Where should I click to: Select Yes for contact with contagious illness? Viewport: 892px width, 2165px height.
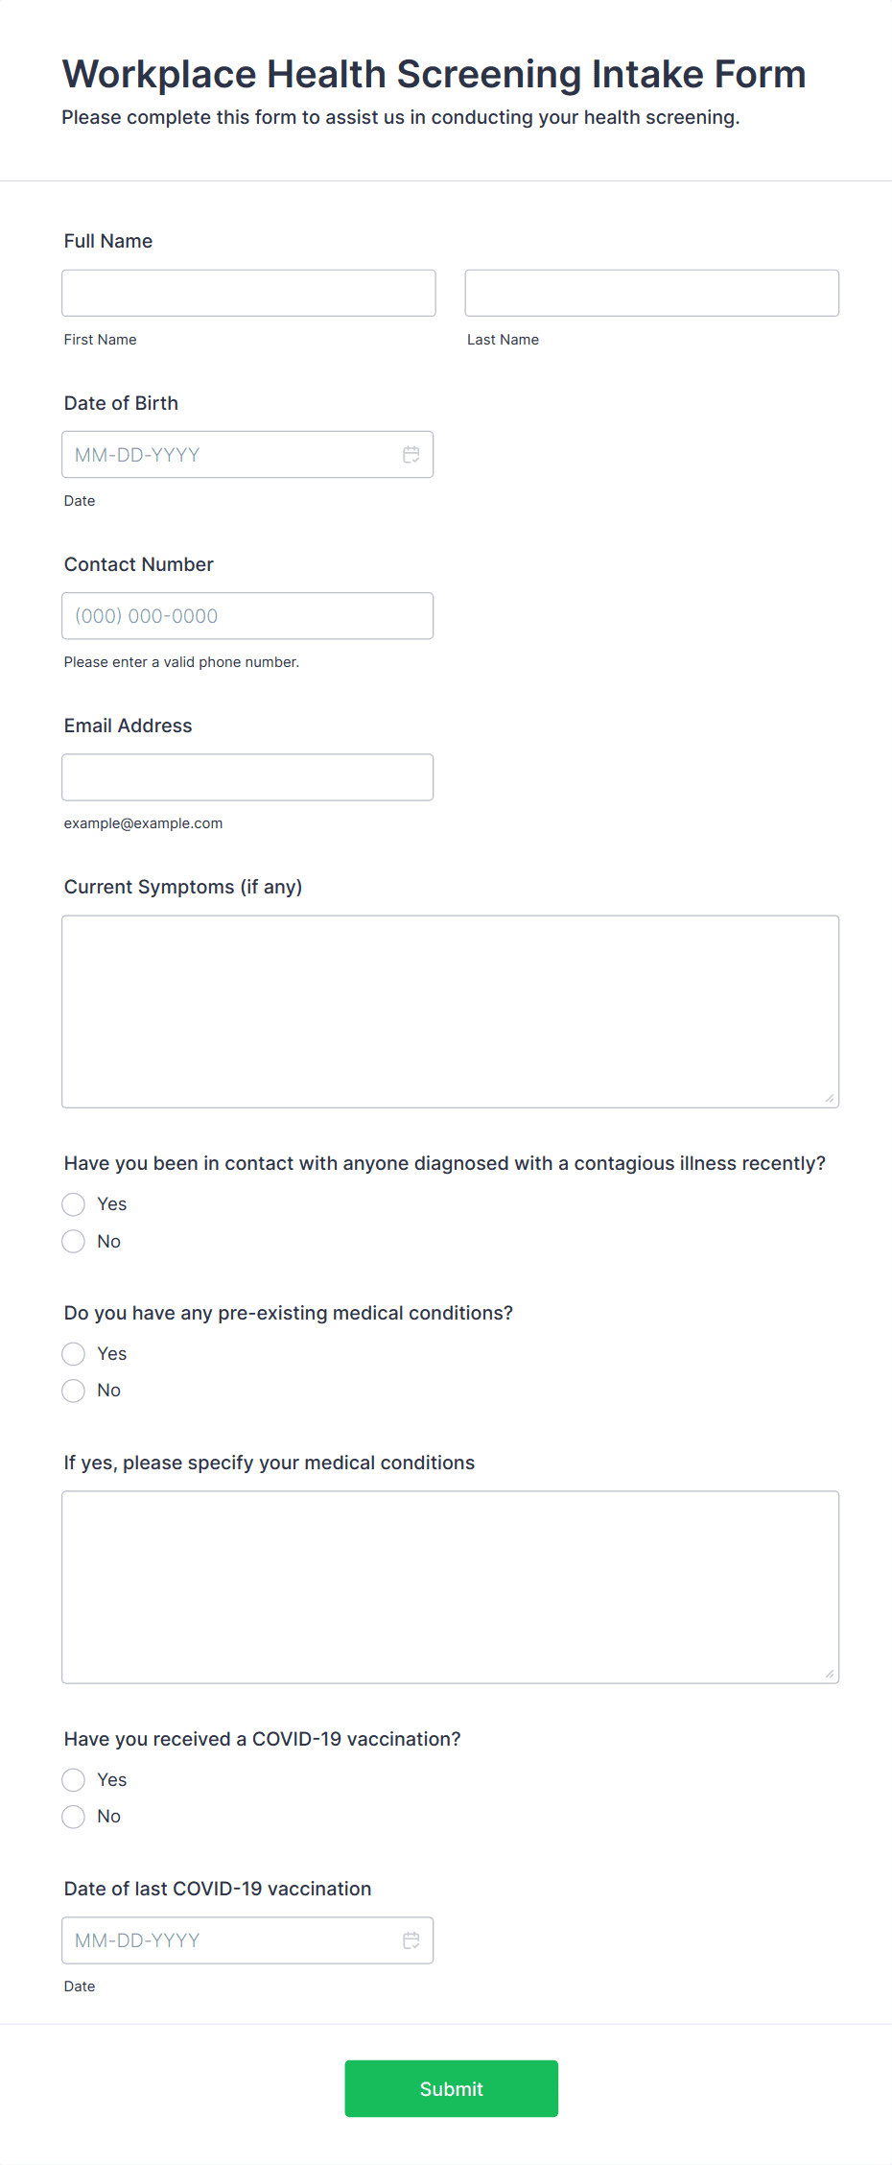tap(73, 1203)
